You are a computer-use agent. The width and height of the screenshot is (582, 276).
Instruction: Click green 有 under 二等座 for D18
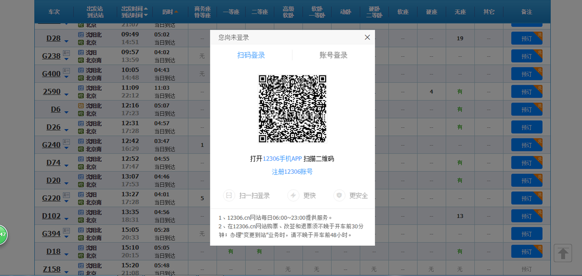259,252
